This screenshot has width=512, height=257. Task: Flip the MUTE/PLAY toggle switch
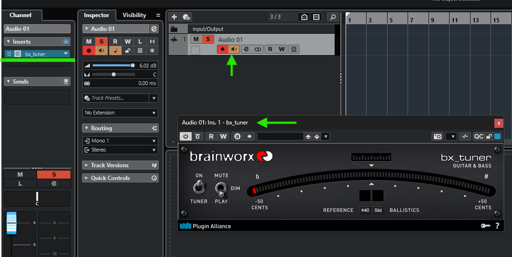(x=221, y=189)
